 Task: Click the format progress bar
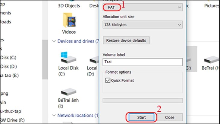[x=142, y=100]
